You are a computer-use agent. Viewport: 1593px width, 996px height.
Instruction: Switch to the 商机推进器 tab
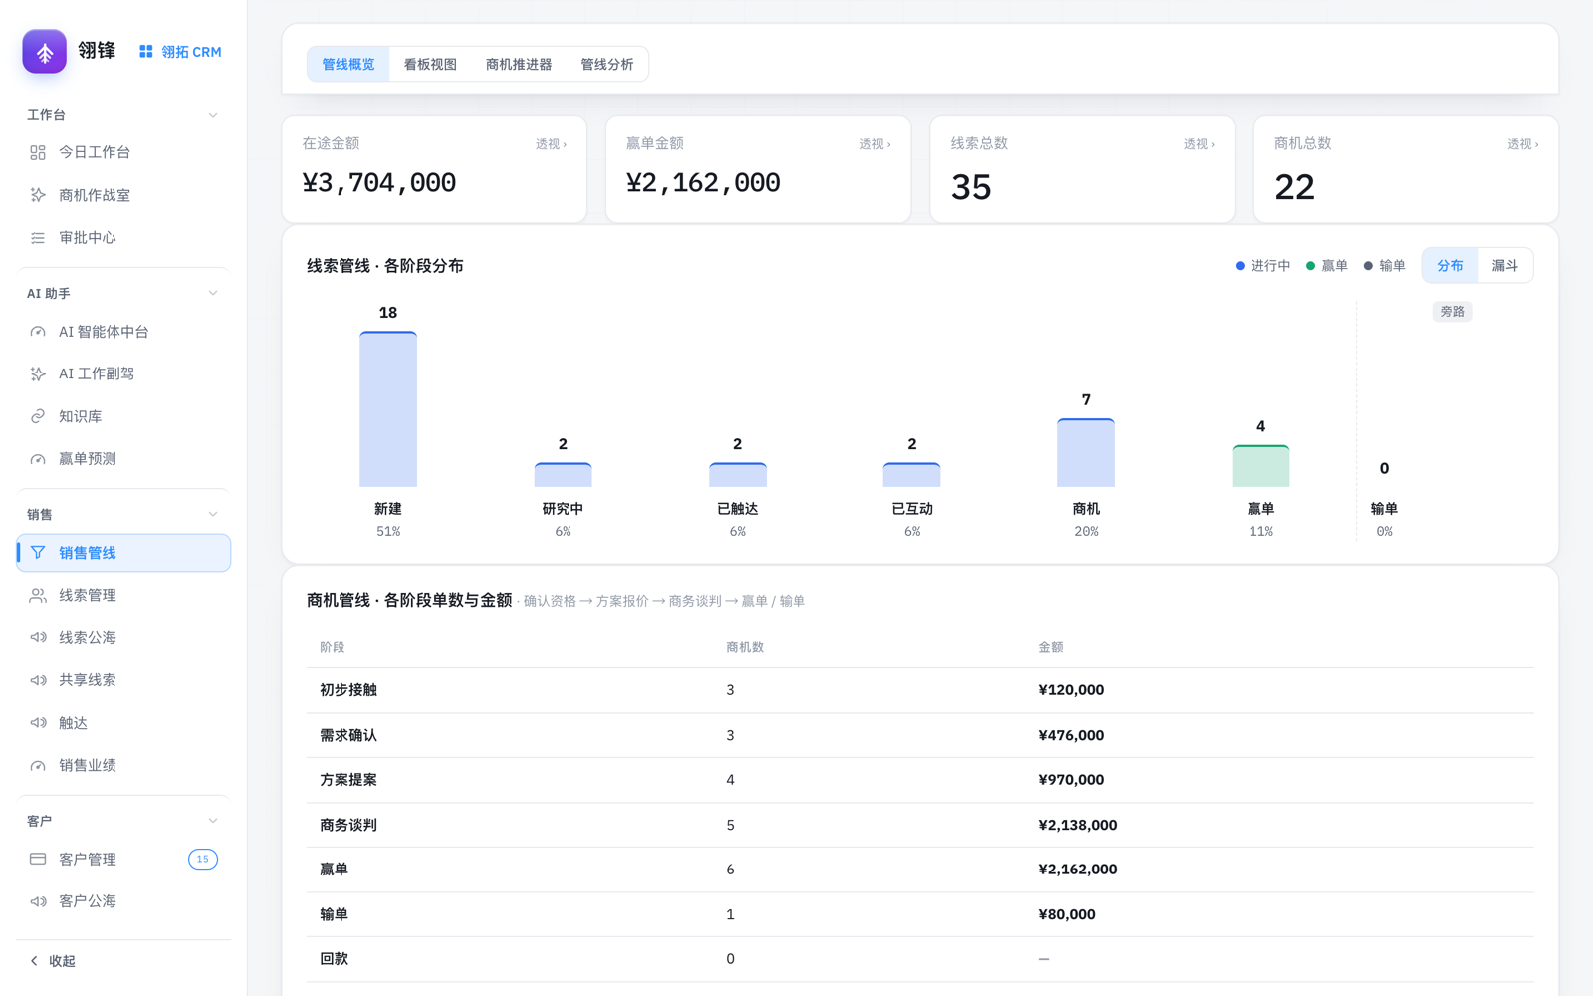[x=519, y=64]
